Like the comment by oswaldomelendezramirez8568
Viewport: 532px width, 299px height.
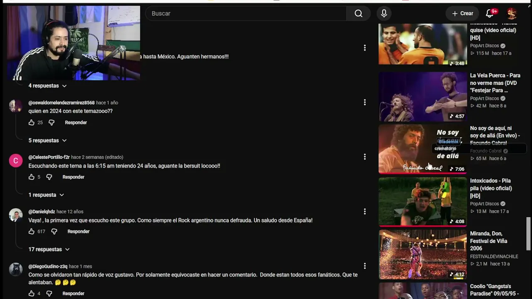[x=31, y=123]
